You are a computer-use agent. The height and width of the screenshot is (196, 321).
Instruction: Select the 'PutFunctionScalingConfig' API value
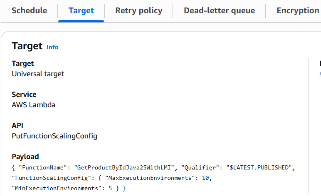[x=54, y=136]
